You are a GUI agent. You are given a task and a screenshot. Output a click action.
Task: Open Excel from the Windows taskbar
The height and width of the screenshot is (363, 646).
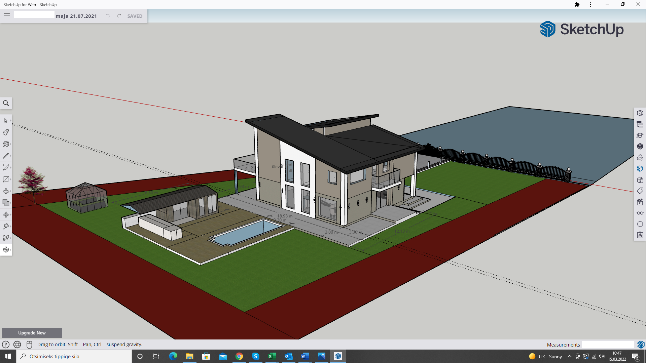[272, 356]
